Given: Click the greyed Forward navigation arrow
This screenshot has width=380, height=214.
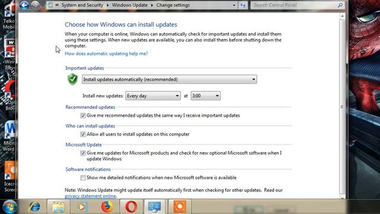Looking at the screenshot, I should [x=35, y=5].
